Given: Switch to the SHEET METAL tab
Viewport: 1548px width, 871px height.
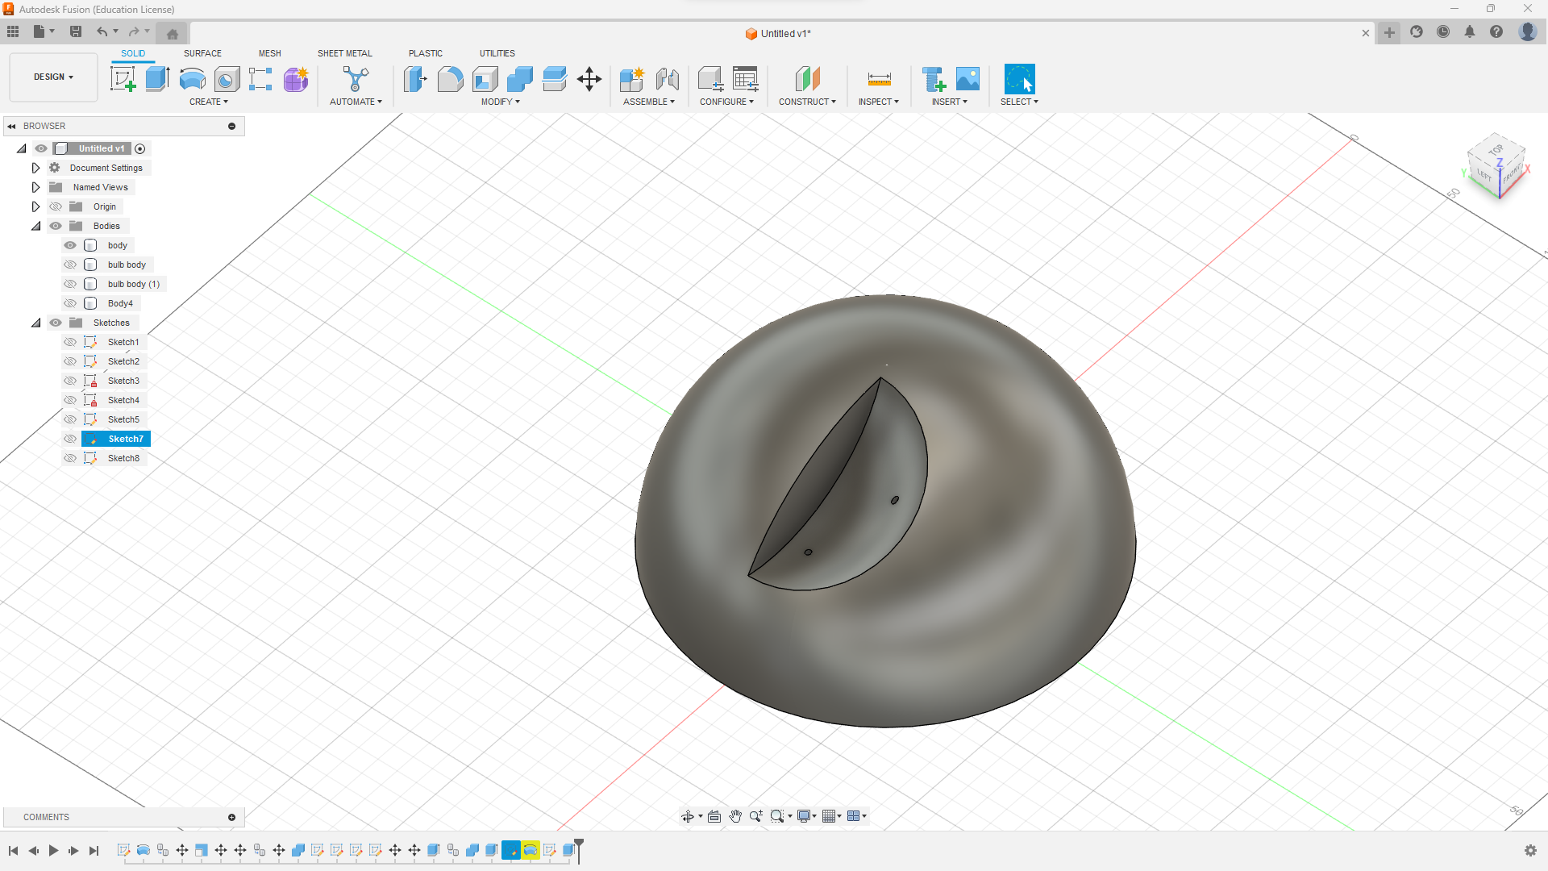Looking at the screenshot, I should (x=345, y=53).
